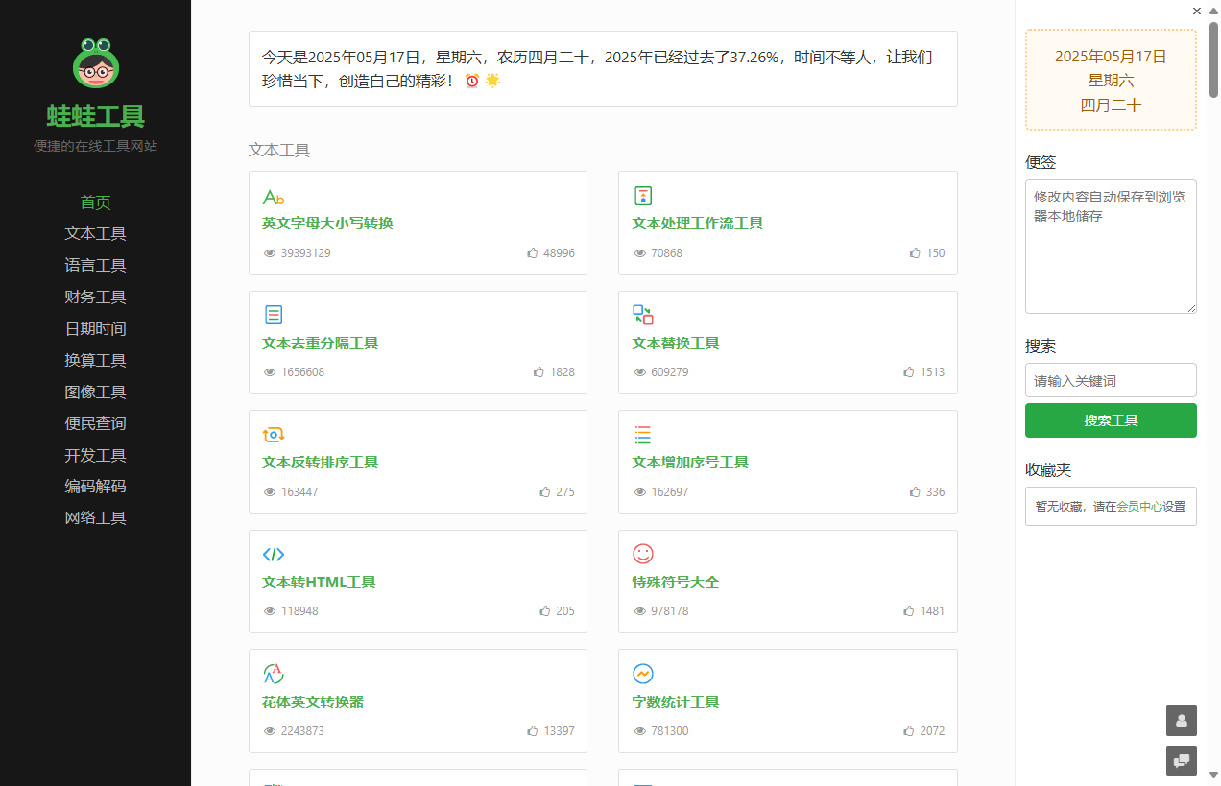Open the 会员中心 link in 收藏夹 panel
This screenshot has width=1221, height=786.
(x=1140, y=506)
